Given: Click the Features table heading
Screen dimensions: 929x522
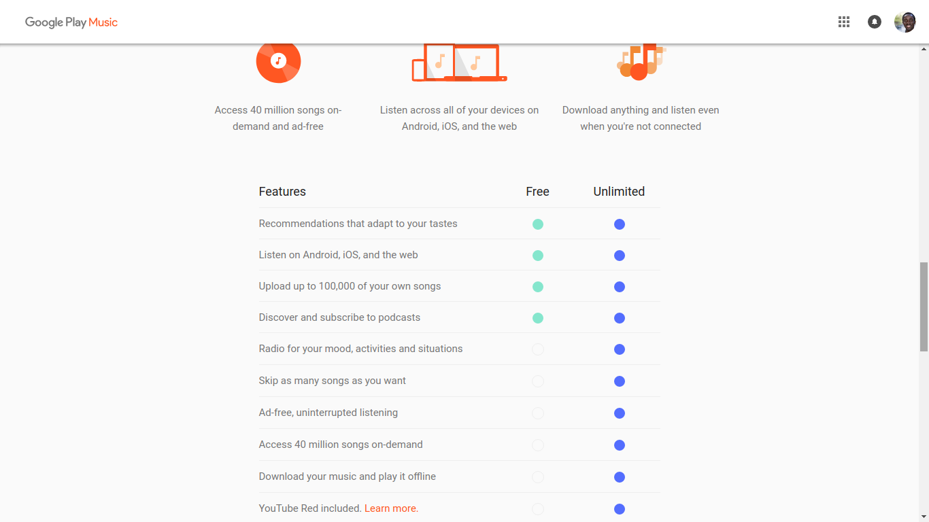Looking at the screenshot, I should click(x=282, y=192).
